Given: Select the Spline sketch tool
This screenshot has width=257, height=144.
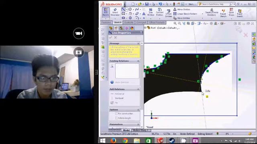Looking at the screenshot, I should (137, 9).
